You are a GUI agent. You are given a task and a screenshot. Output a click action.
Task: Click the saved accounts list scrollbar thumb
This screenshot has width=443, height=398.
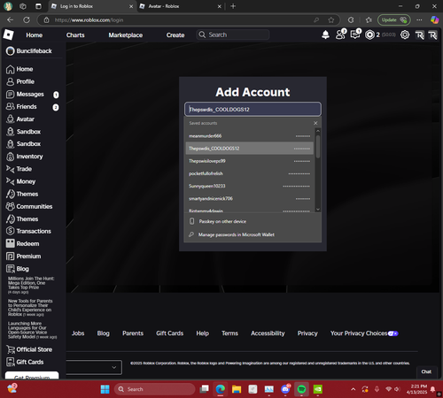pos(318,147)
